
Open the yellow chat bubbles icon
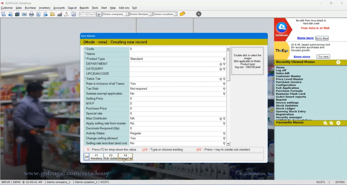click(182, 14)
